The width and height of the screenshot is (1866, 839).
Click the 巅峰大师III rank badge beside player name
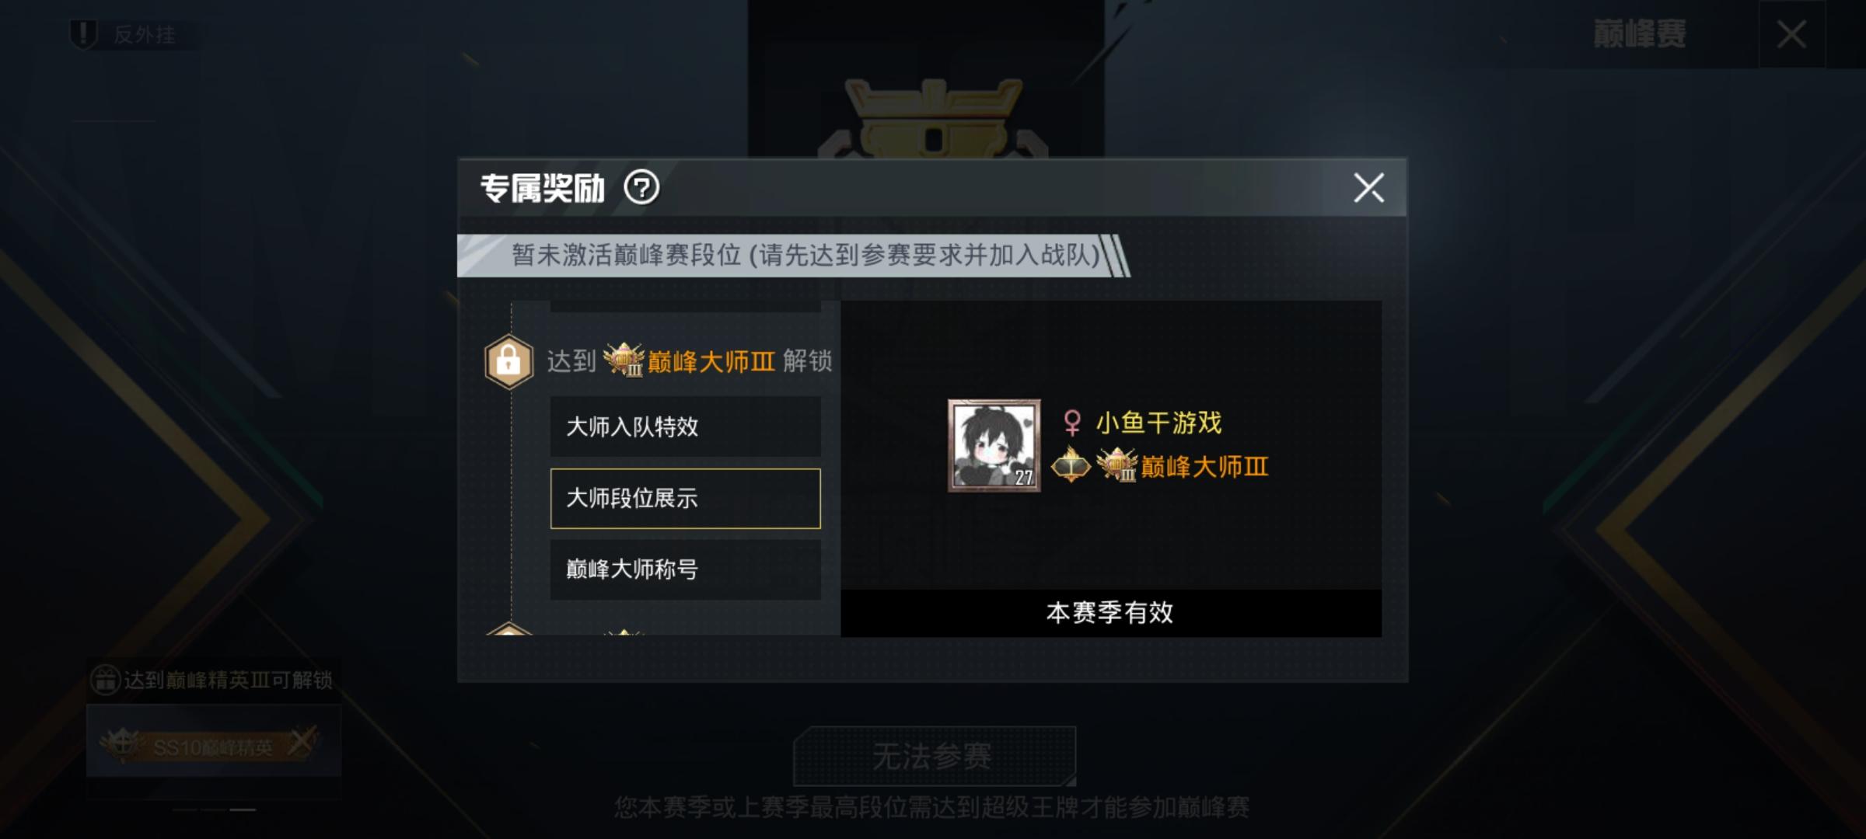pyautogui.click(x=1116, y=465)
